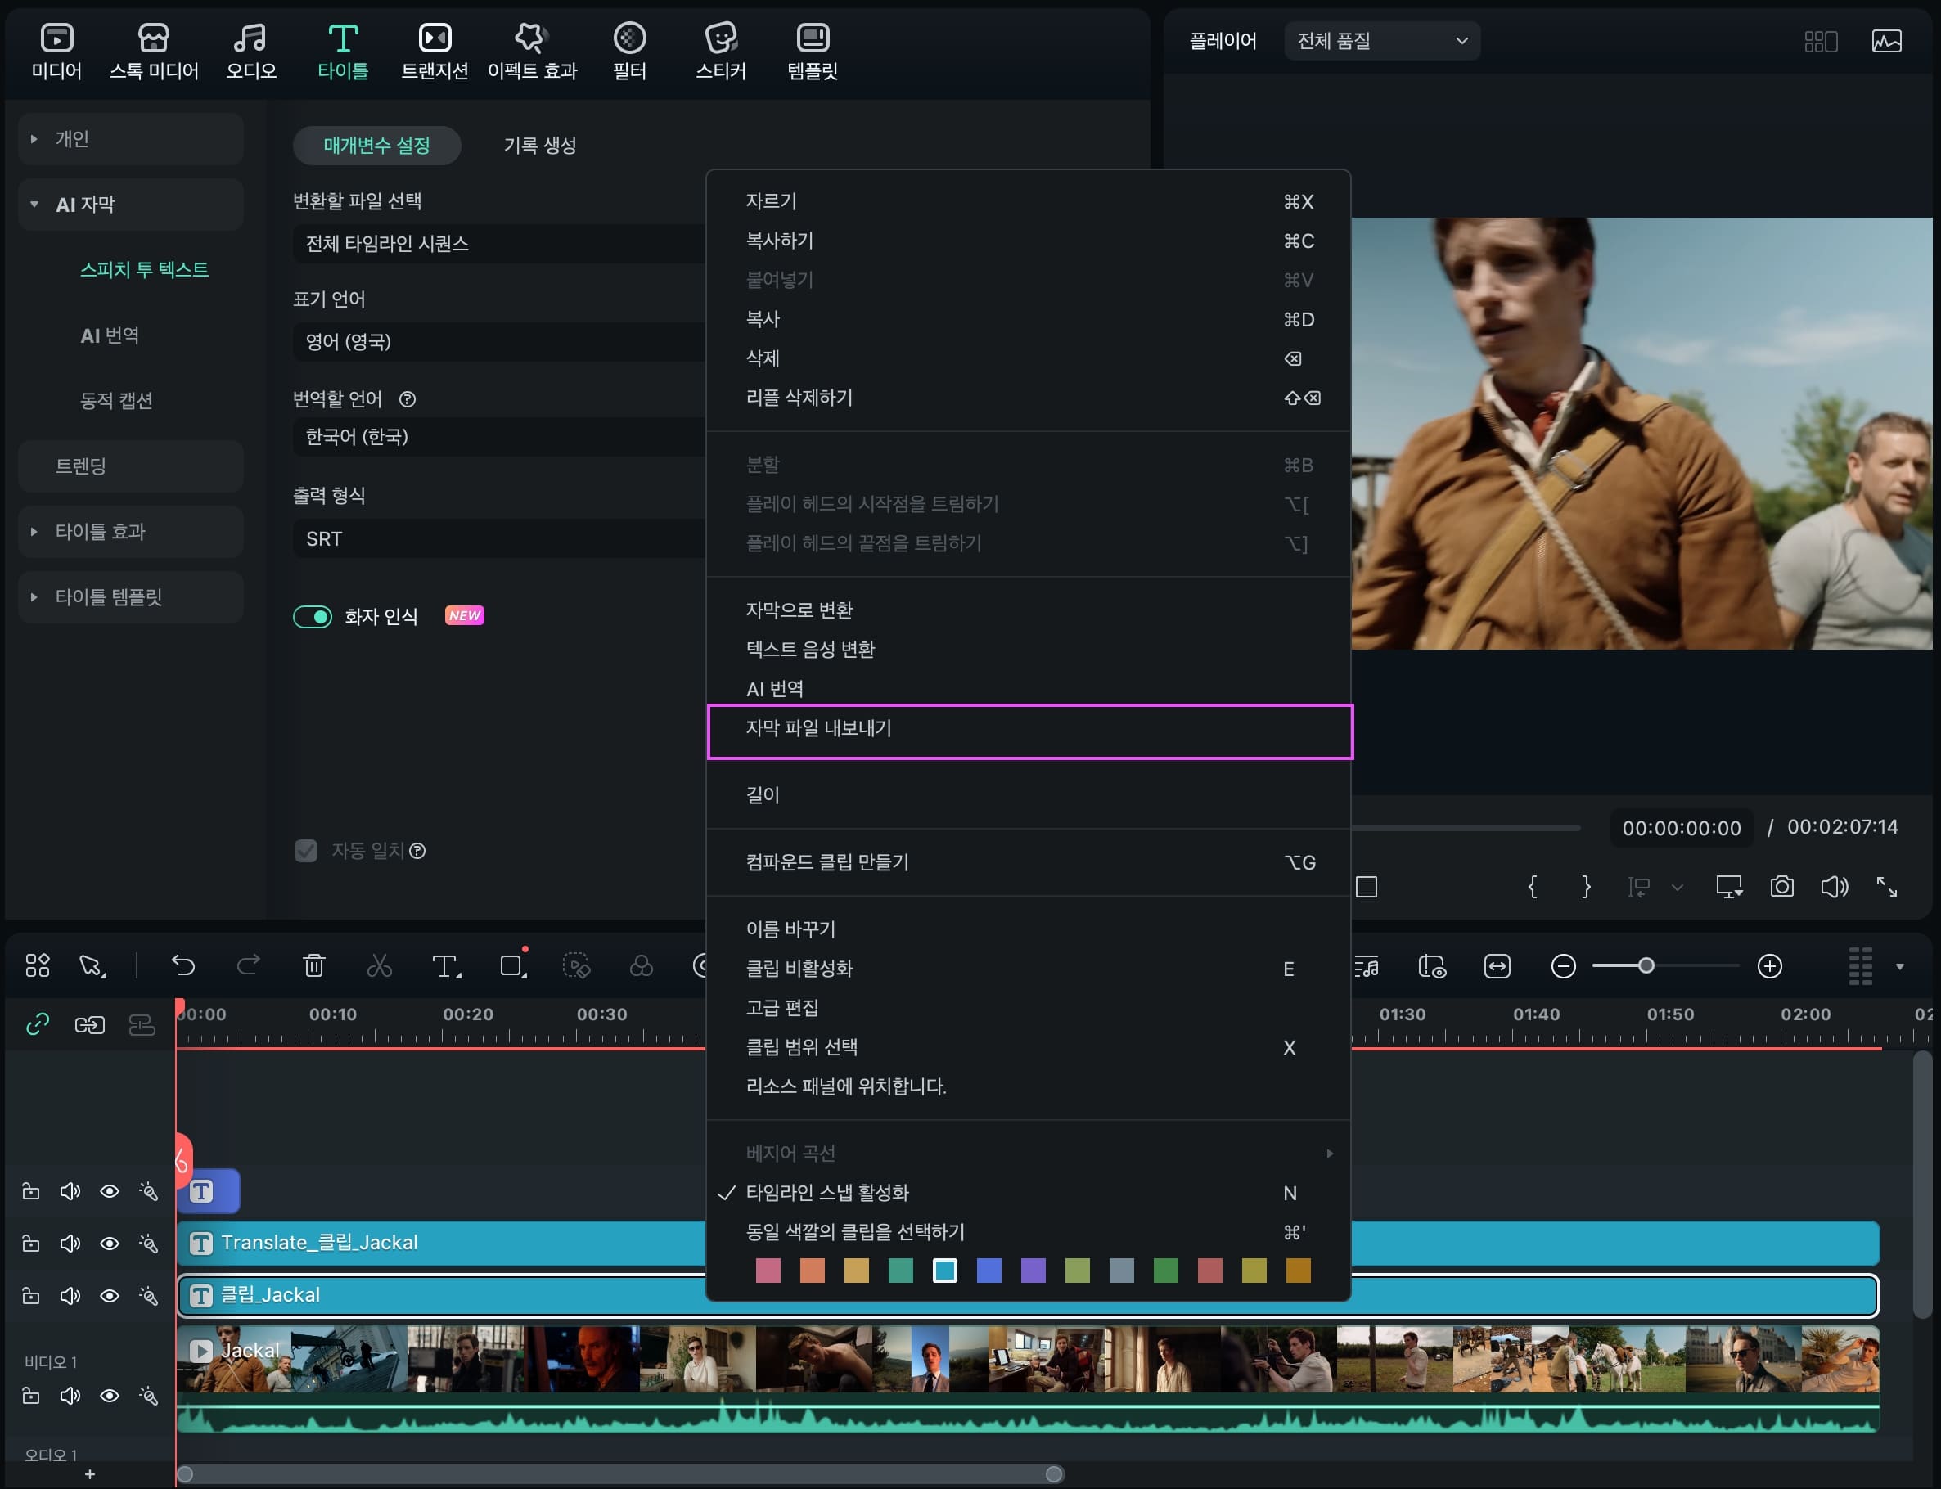Hide the 클립_Jackal track using its eye icon
Screen dimensions: 1941x1489
pyautogui.click(x=110, y=1295)
